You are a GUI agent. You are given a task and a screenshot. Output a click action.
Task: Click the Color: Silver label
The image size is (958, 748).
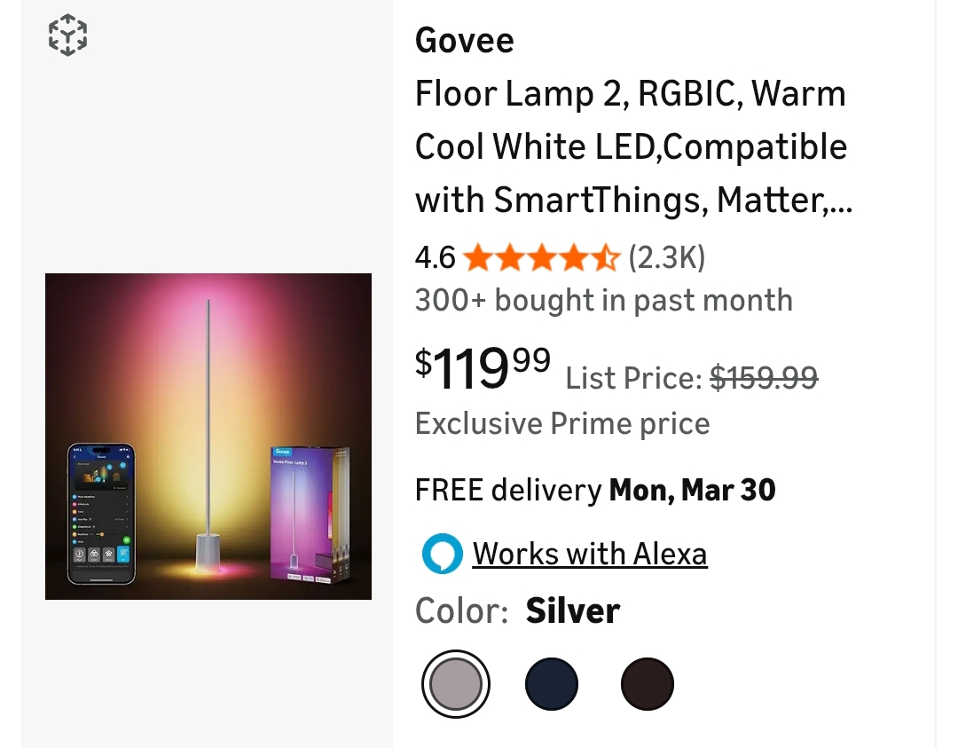click(x=517, y=611)
